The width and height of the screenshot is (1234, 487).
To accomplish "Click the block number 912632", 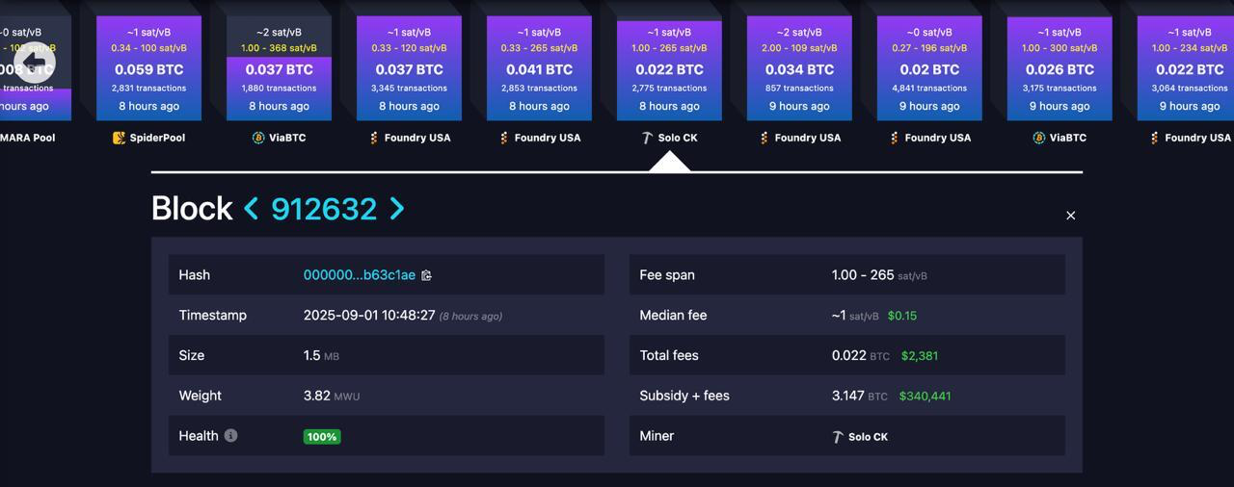I will (323, 209).
